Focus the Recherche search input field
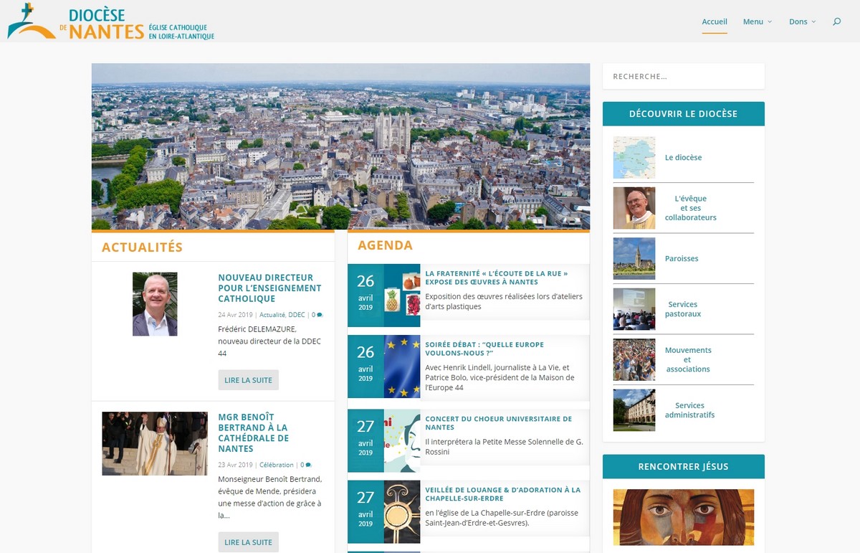The height and width of the screenshot is (553, 860). 683,76
